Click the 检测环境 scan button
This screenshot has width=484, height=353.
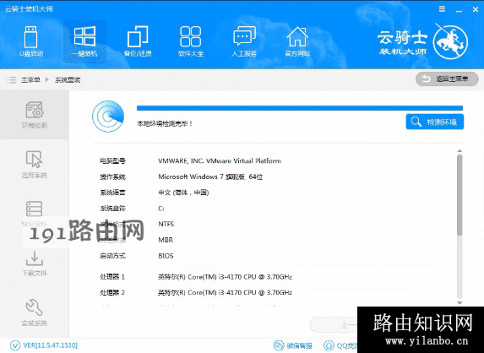tap(435, 122)
